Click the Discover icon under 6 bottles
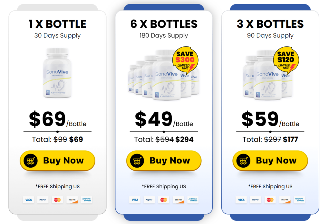The image size is (330, 224). pos(178,200)
